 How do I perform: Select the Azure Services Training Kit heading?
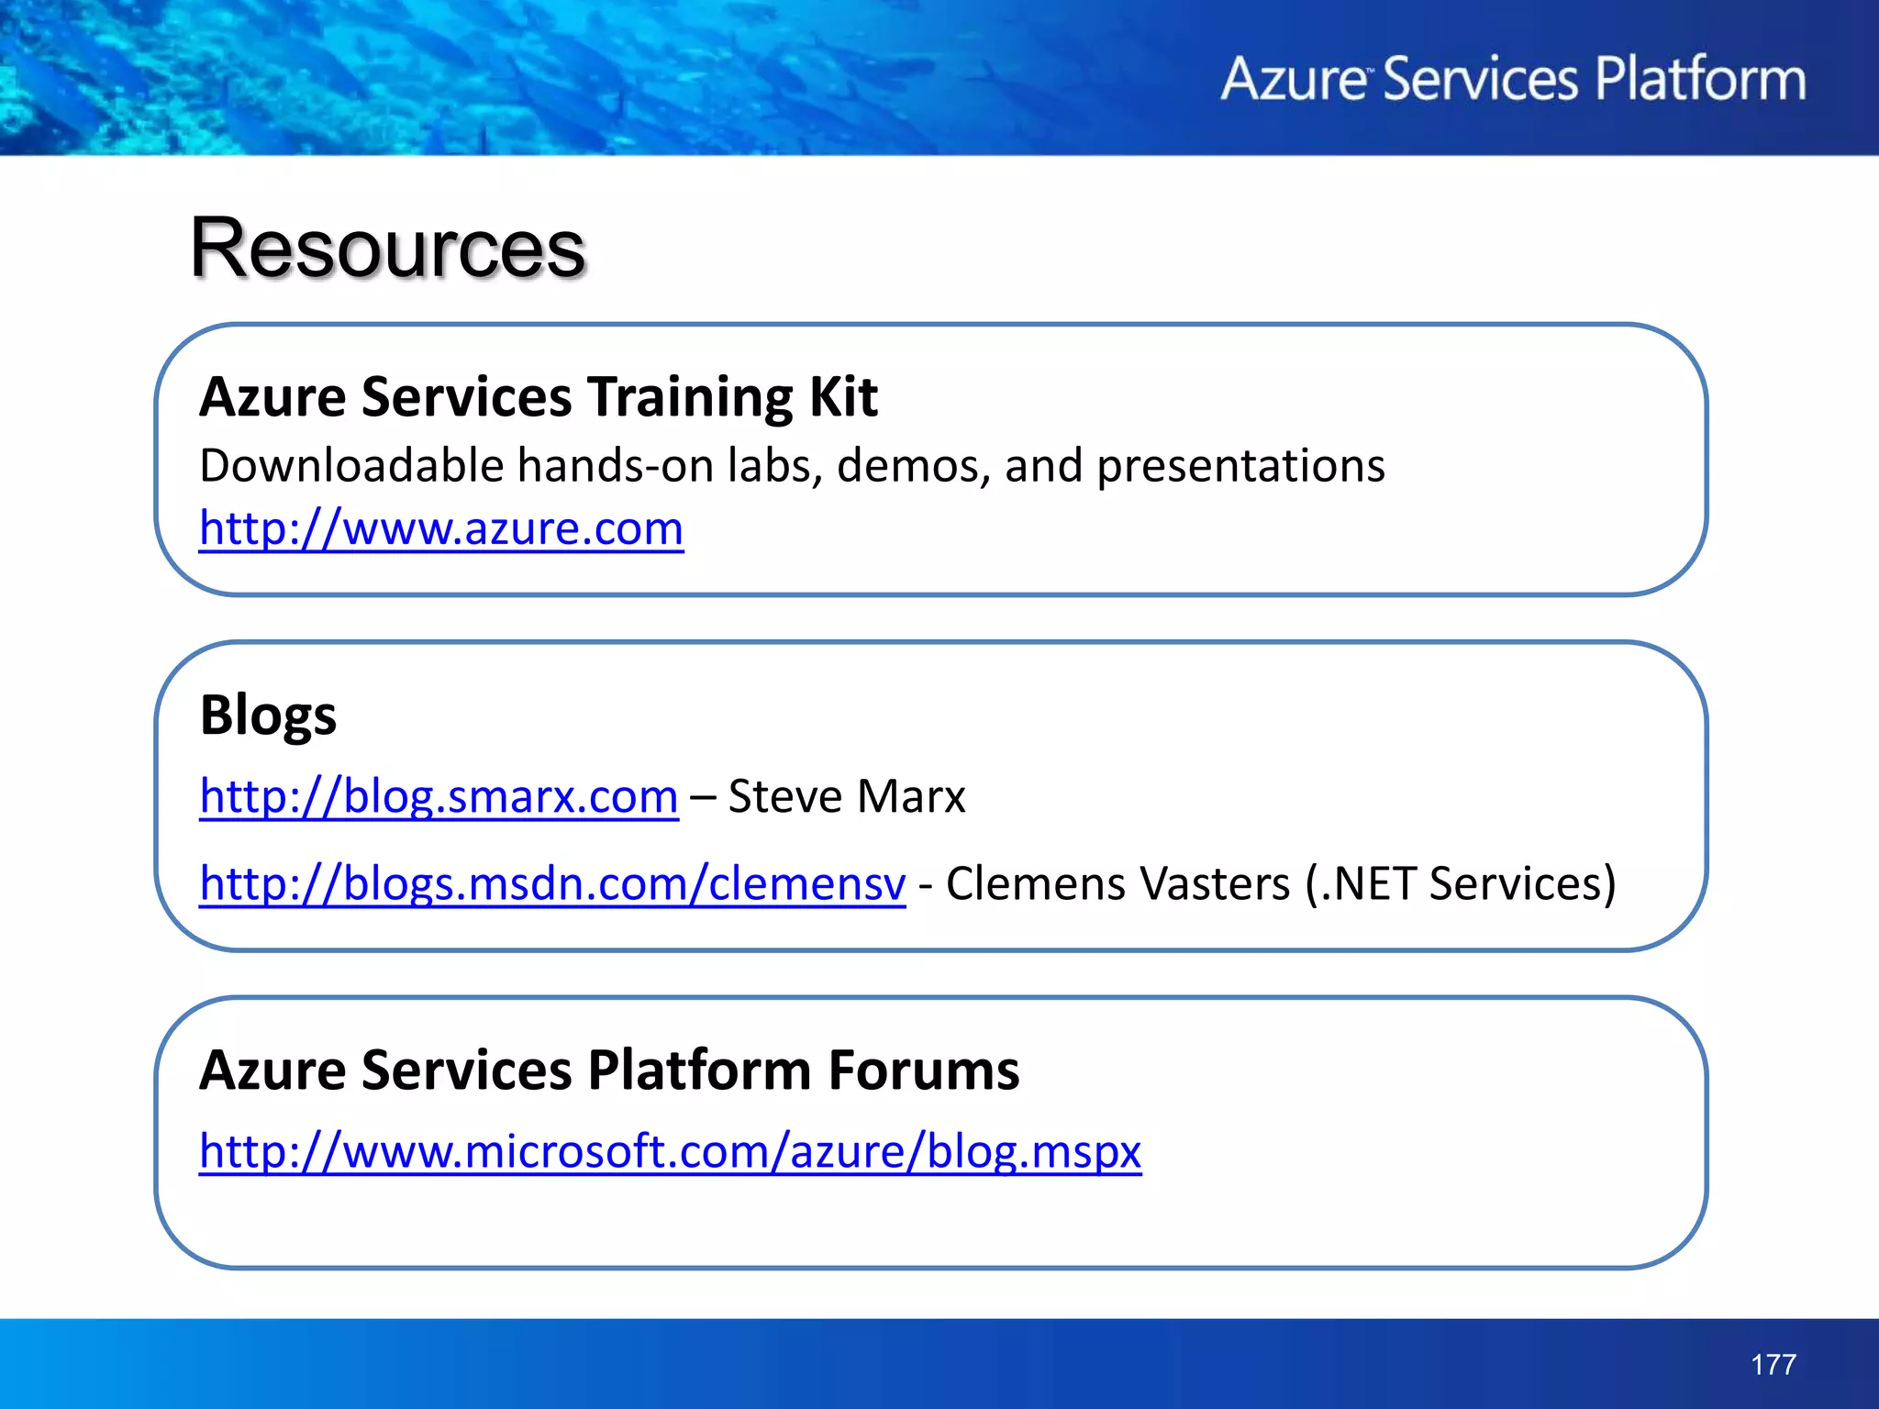click(x=539, y=397)
